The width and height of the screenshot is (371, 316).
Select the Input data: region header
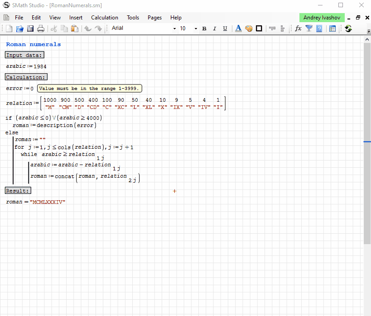point(24,55)
